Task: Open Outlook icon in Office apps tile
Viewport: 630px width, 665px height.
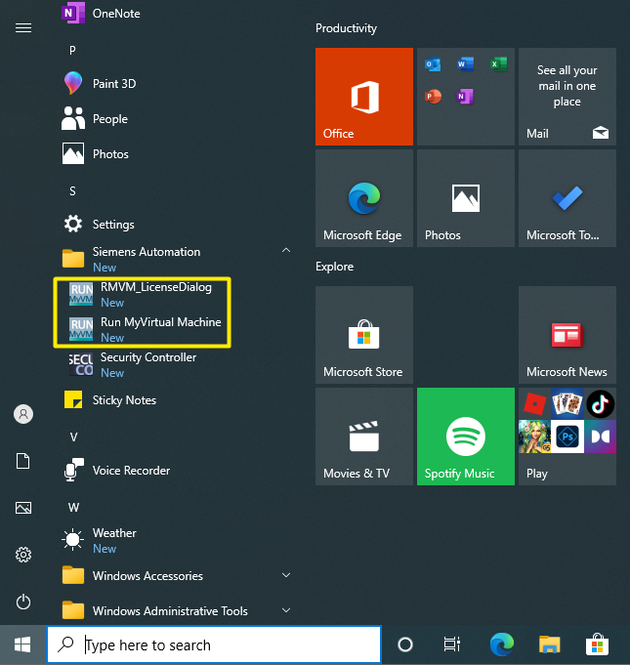Action: coord(433,64)
